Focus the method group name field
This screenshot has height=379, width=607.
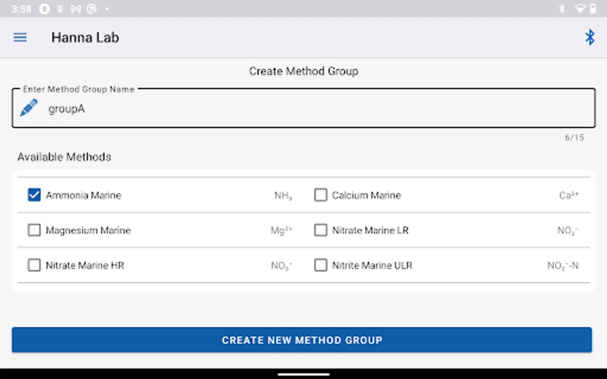(312, 109)
